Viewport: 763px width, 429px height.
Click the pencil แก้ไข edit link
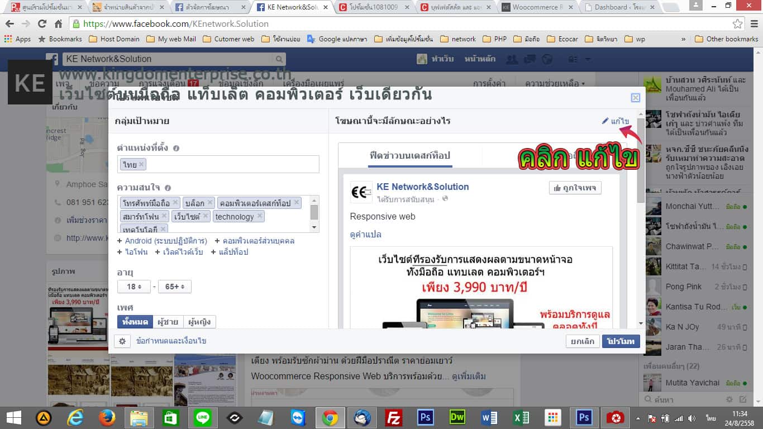615,121
